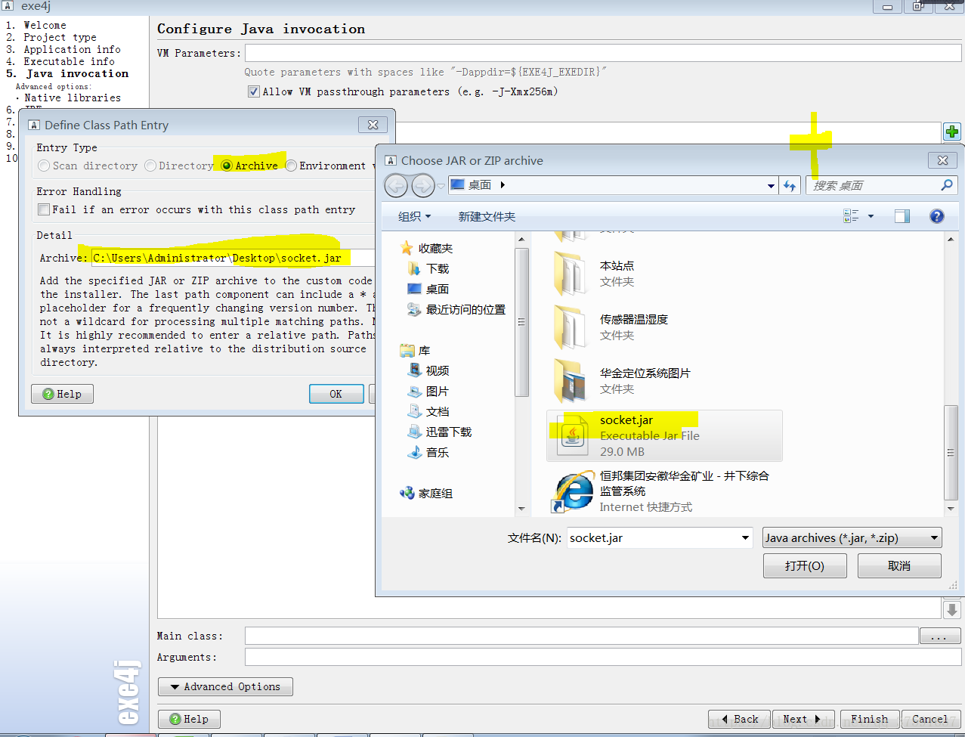The height and width of the screenshot is (737, 965).
Task: Click Back button in exe4j wizard
Action: [x=739, y=719]
